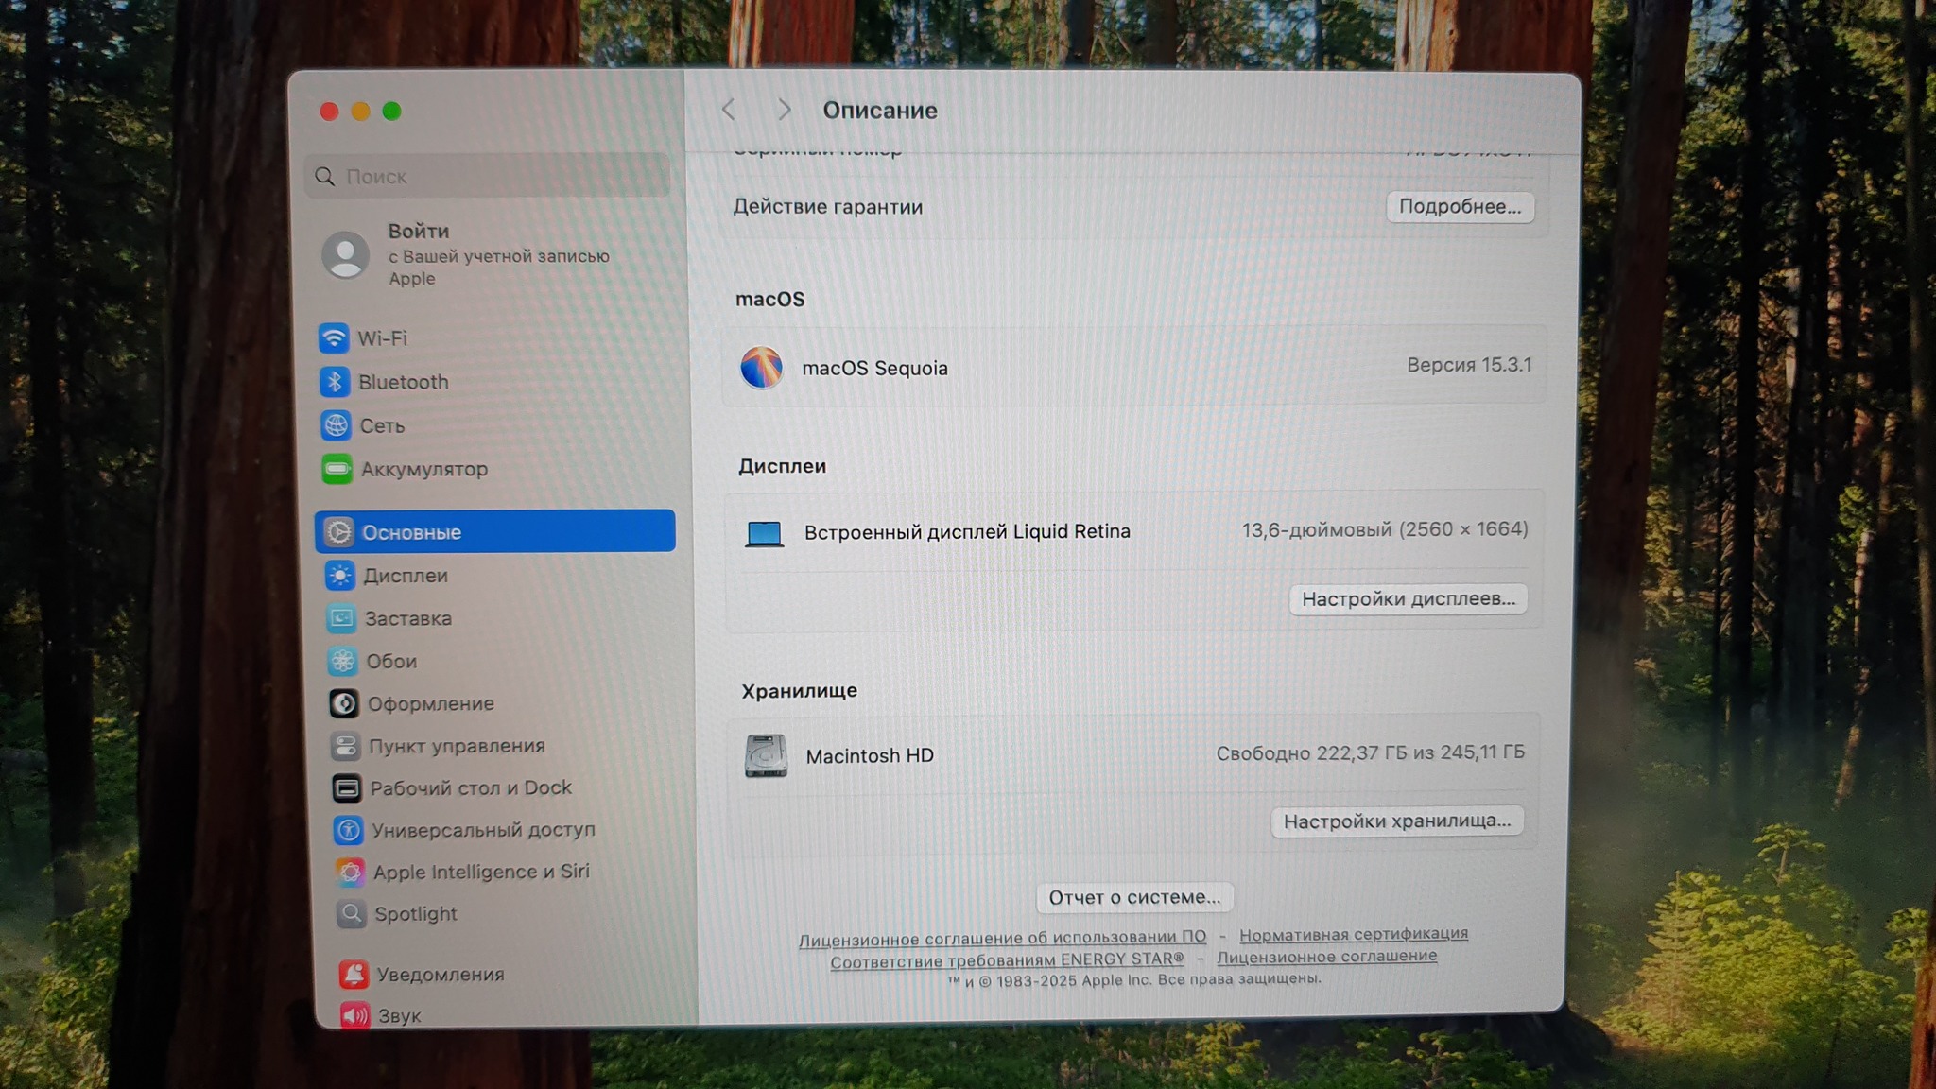Open Bluetooth settings icon
Screen dimensions: 1936x1089
point(334,382)
